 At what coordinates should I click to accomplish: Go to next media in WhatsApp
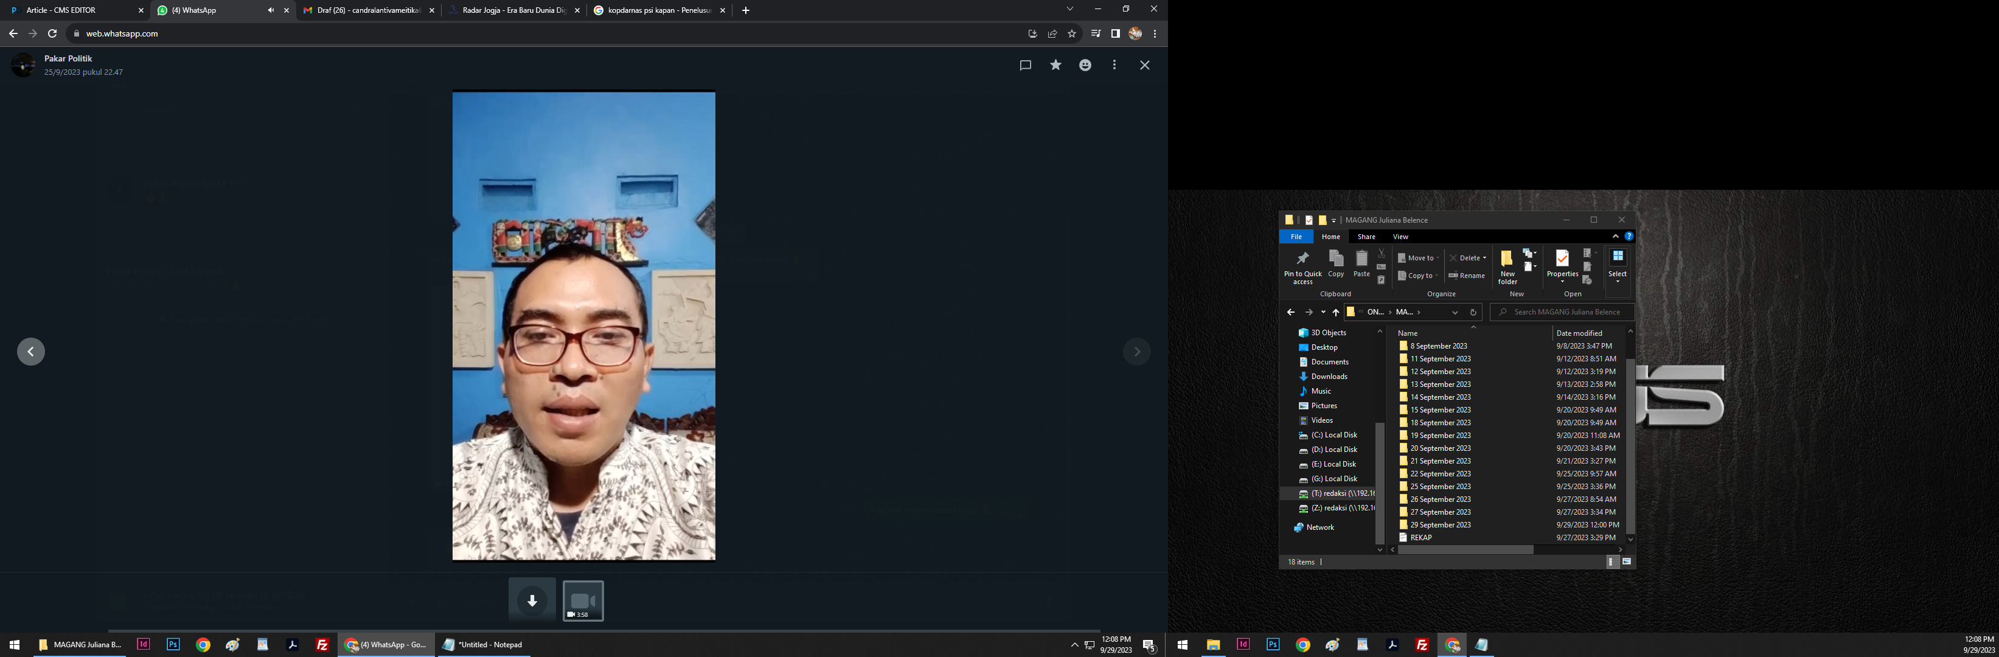[1137, 352]
